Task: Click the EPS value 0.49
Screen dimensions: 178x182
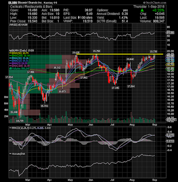Action: coord(89,14)
